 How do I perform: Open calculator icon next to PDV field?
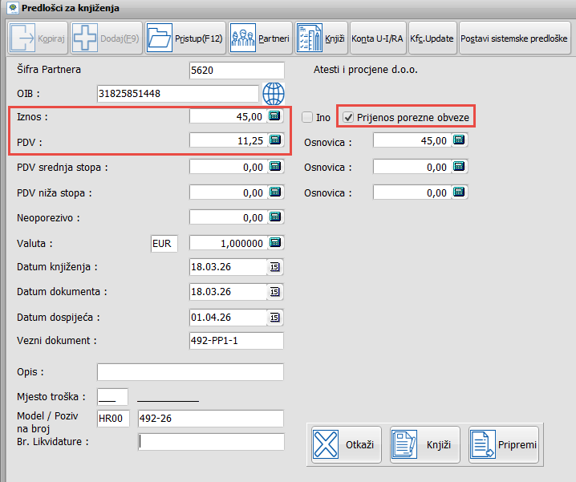[275, 140]
